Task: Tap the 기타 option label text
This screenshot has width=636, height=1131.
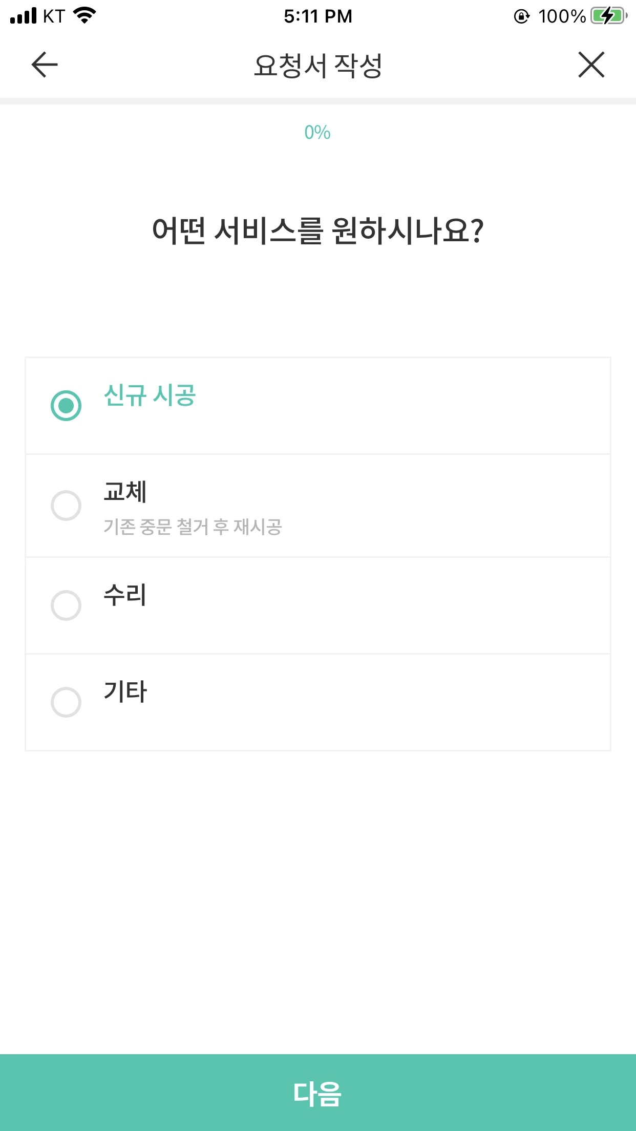Action: point(125,692)
